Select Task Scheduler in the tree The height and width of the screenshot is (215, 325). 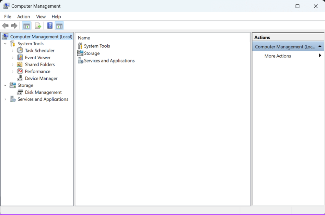40,50
